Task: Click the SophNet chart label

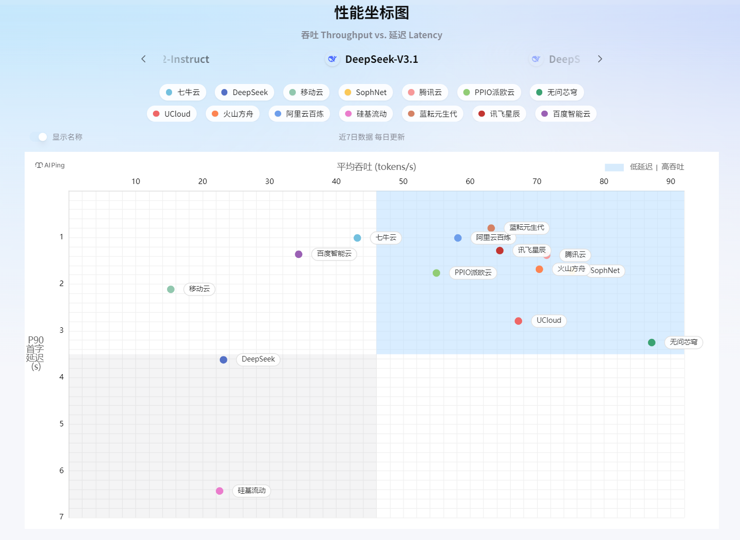Action: (607, 271)
